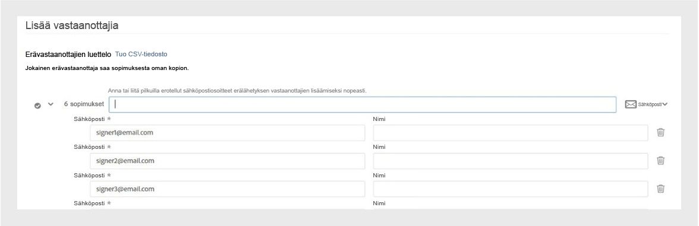Click the Nimi field for signer3@email.com
Screen dimensions: 699x226
511,189
